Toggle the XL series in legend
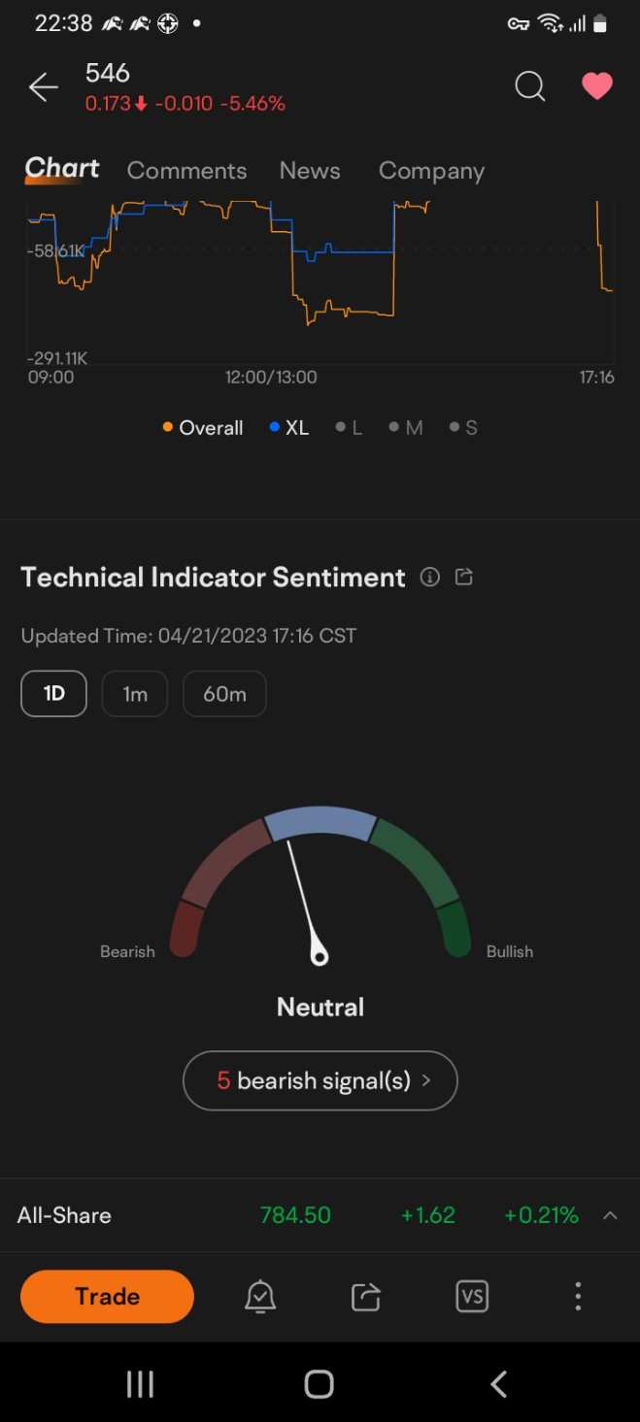 click(x=289, y=428)
